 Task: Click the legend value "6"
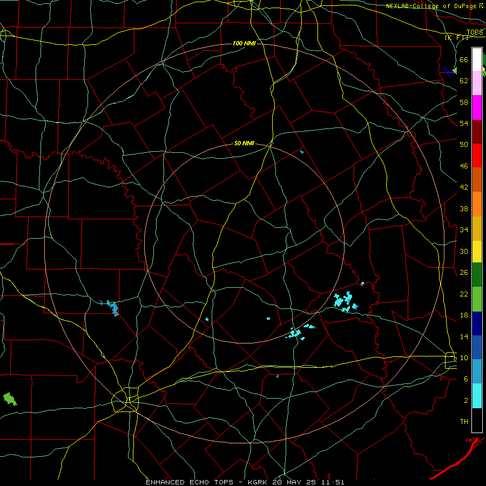(466, 379)
